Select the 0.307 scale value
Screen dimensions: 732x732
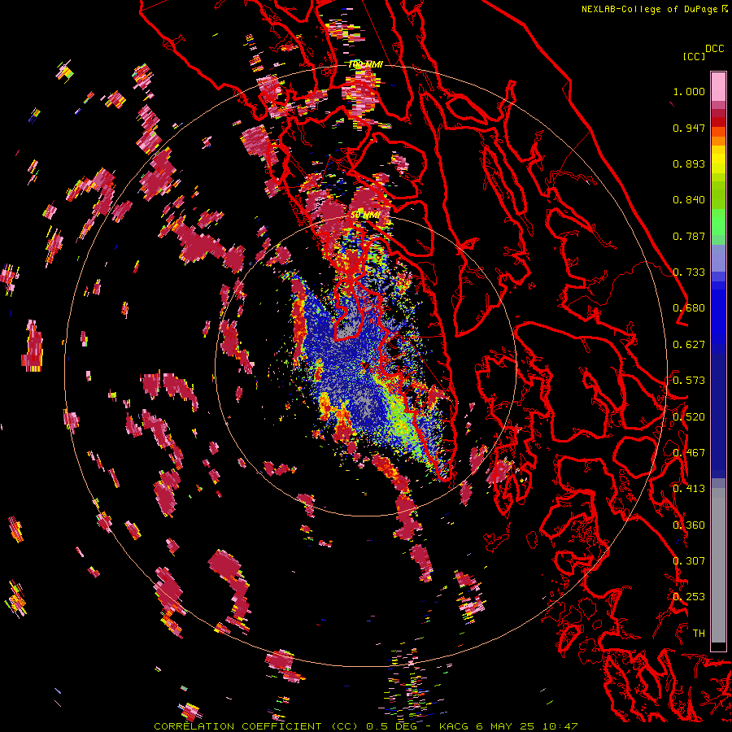(x=689, y=561)
